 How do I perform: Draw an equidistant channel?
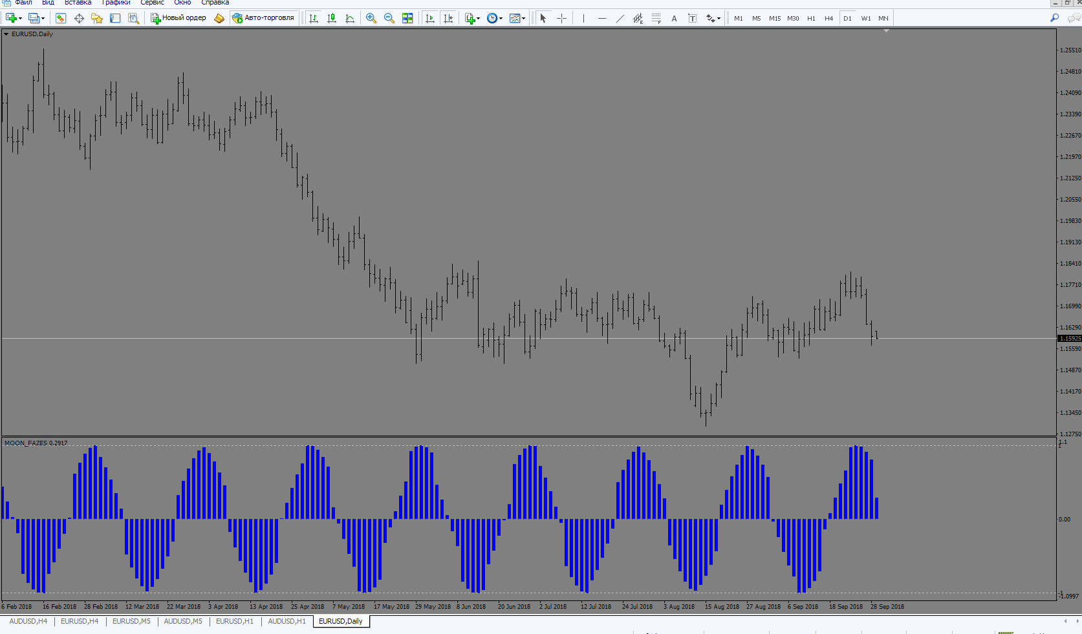[x=638, y=18]
